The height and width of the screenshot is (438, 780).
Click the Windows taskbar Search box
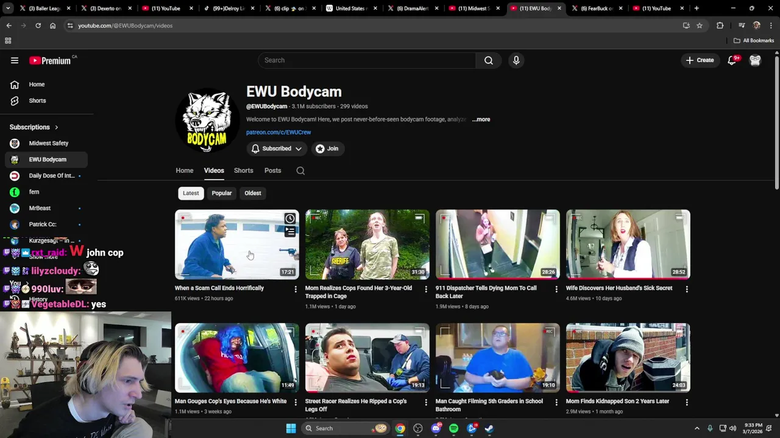(346, 428)
